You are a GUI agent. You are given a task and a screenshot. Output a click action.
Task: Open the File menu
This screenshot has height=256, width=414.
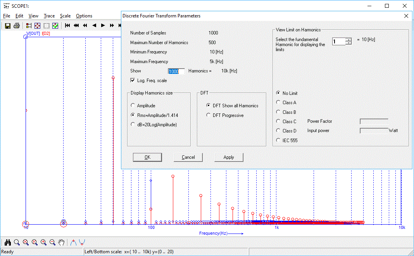coord(7,16)
